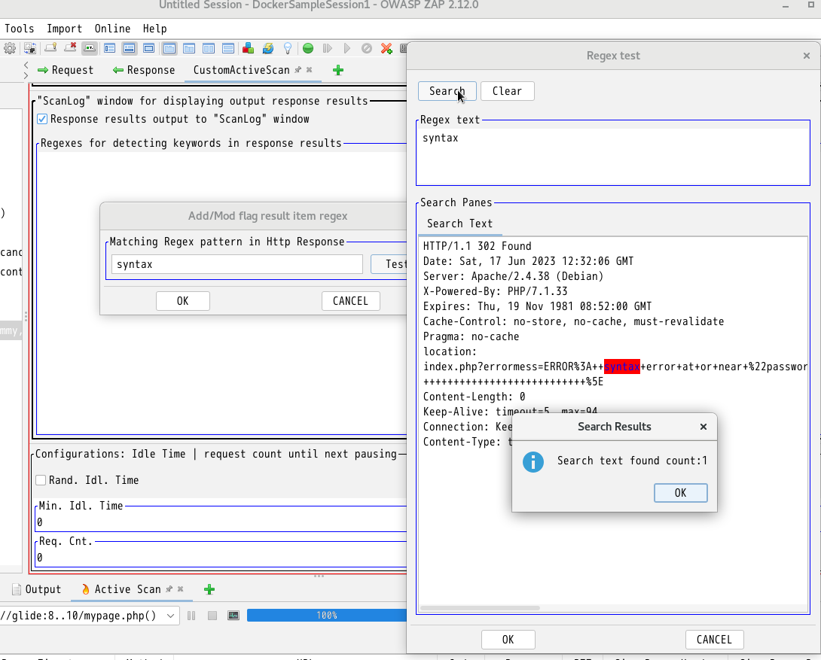Click the lightbulb hints toolbar icon
This screenshot has height=660, width=821.
pos(288,47)
